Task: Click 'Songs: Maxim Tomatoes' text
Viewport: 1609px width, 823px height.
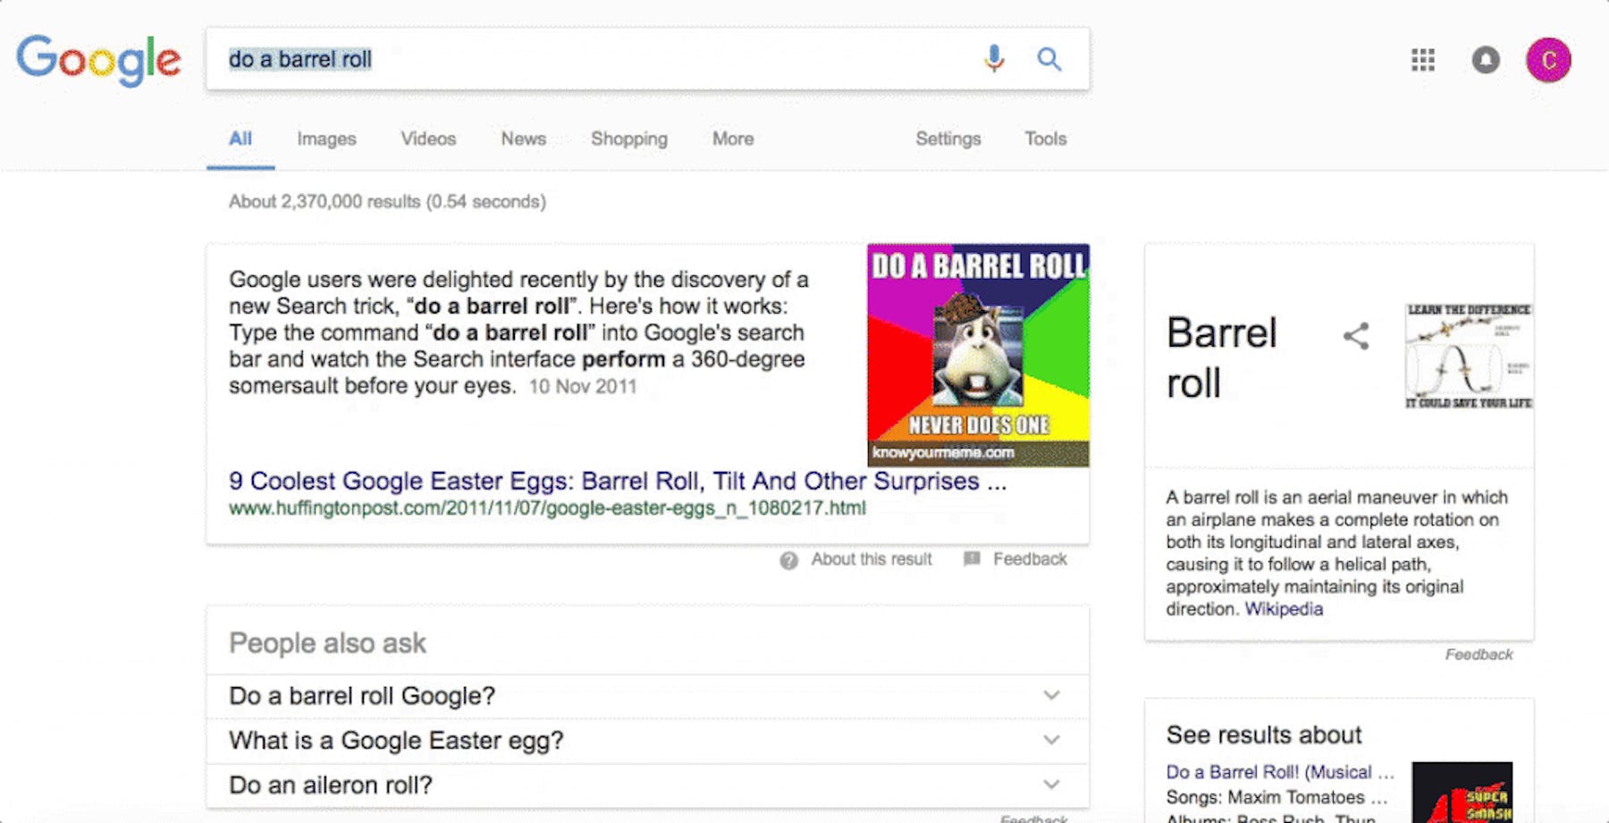Action: point(1276,797)
